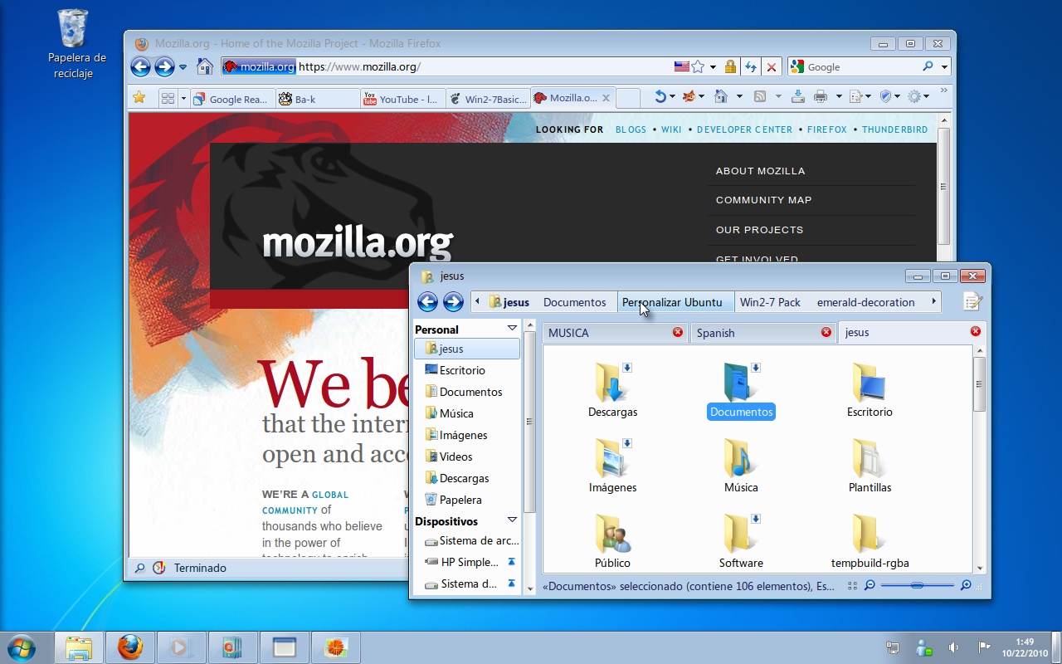Collapse the Dispositivos sidebar section

click(x=512, y=520)
